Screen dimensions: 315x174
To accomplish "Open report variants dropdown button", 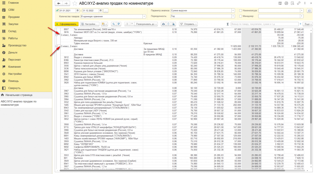I will tap(104, 24).
